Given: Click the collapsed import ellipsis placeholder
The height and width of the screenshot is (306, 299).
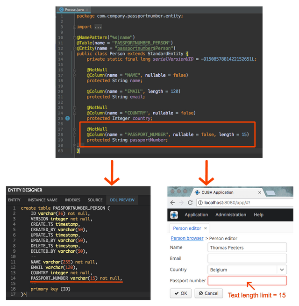Looking at the screenshot, I should 98,27.
